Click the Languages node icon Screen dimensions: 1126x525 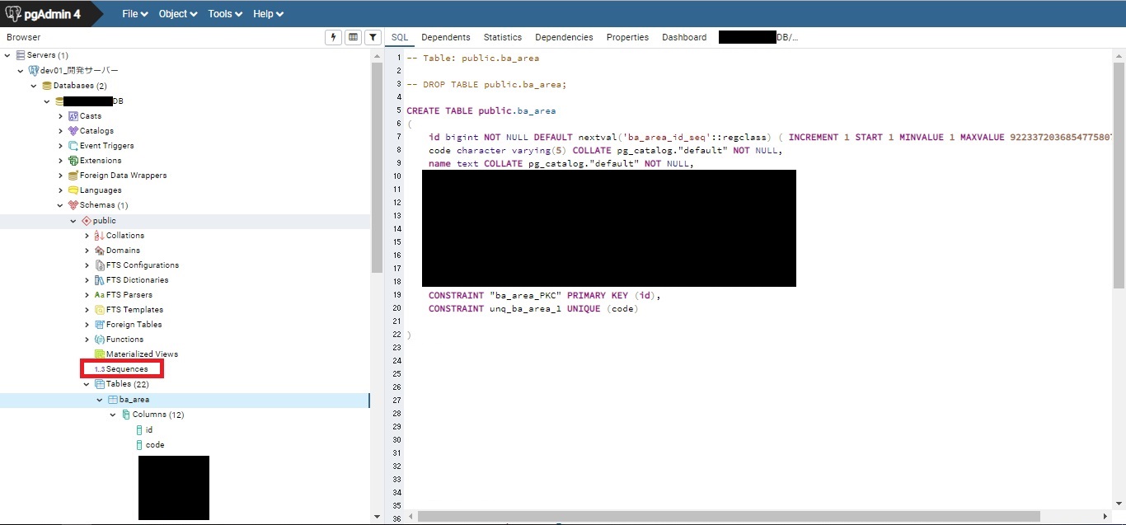[73, 190]
